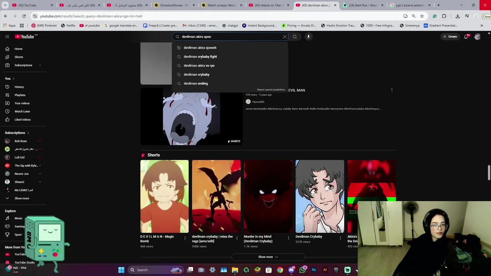The image size is (491, 276).
Task: Open a new browser tab
Action: point(438,5)
